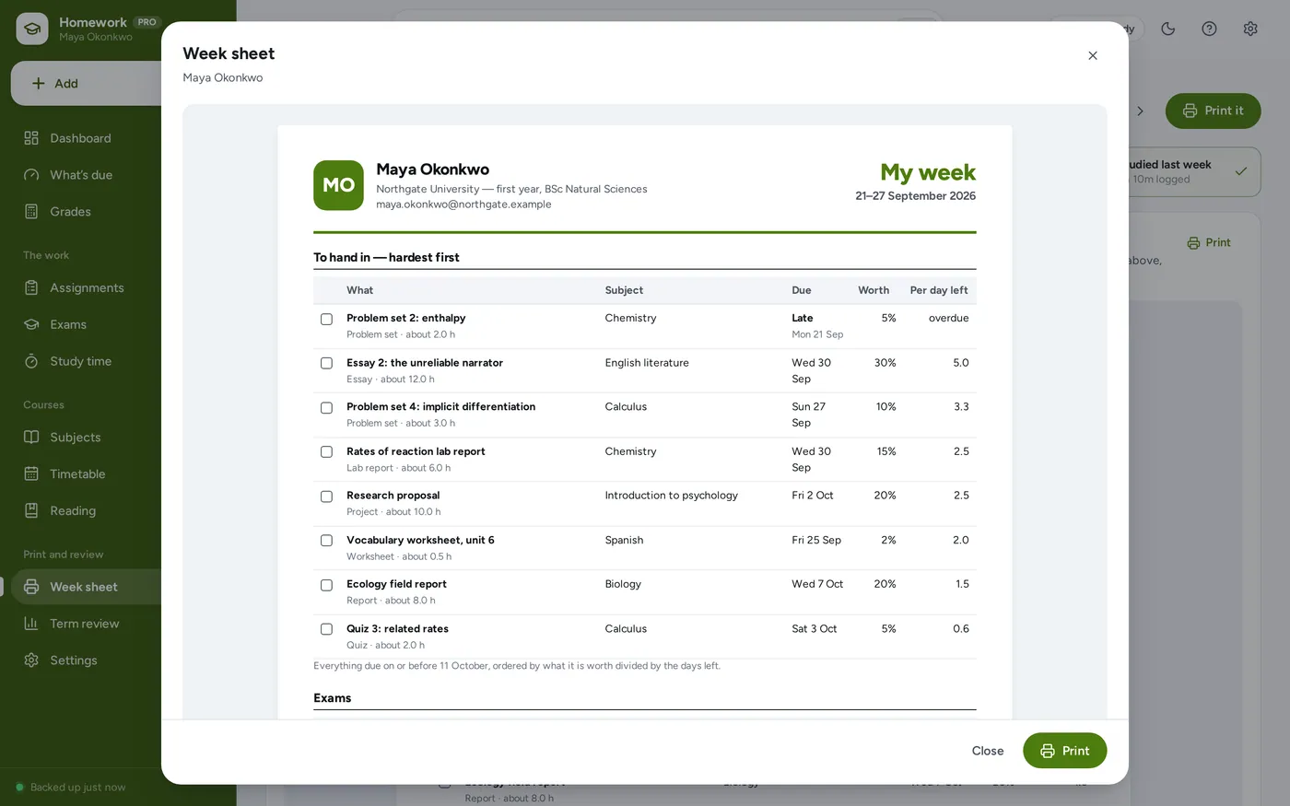Viewport: 1290px width, 806px height.
Task: Tick the Rates of reaction lab report checkbox
Action: pyautogui.click(x=326, y=452)
